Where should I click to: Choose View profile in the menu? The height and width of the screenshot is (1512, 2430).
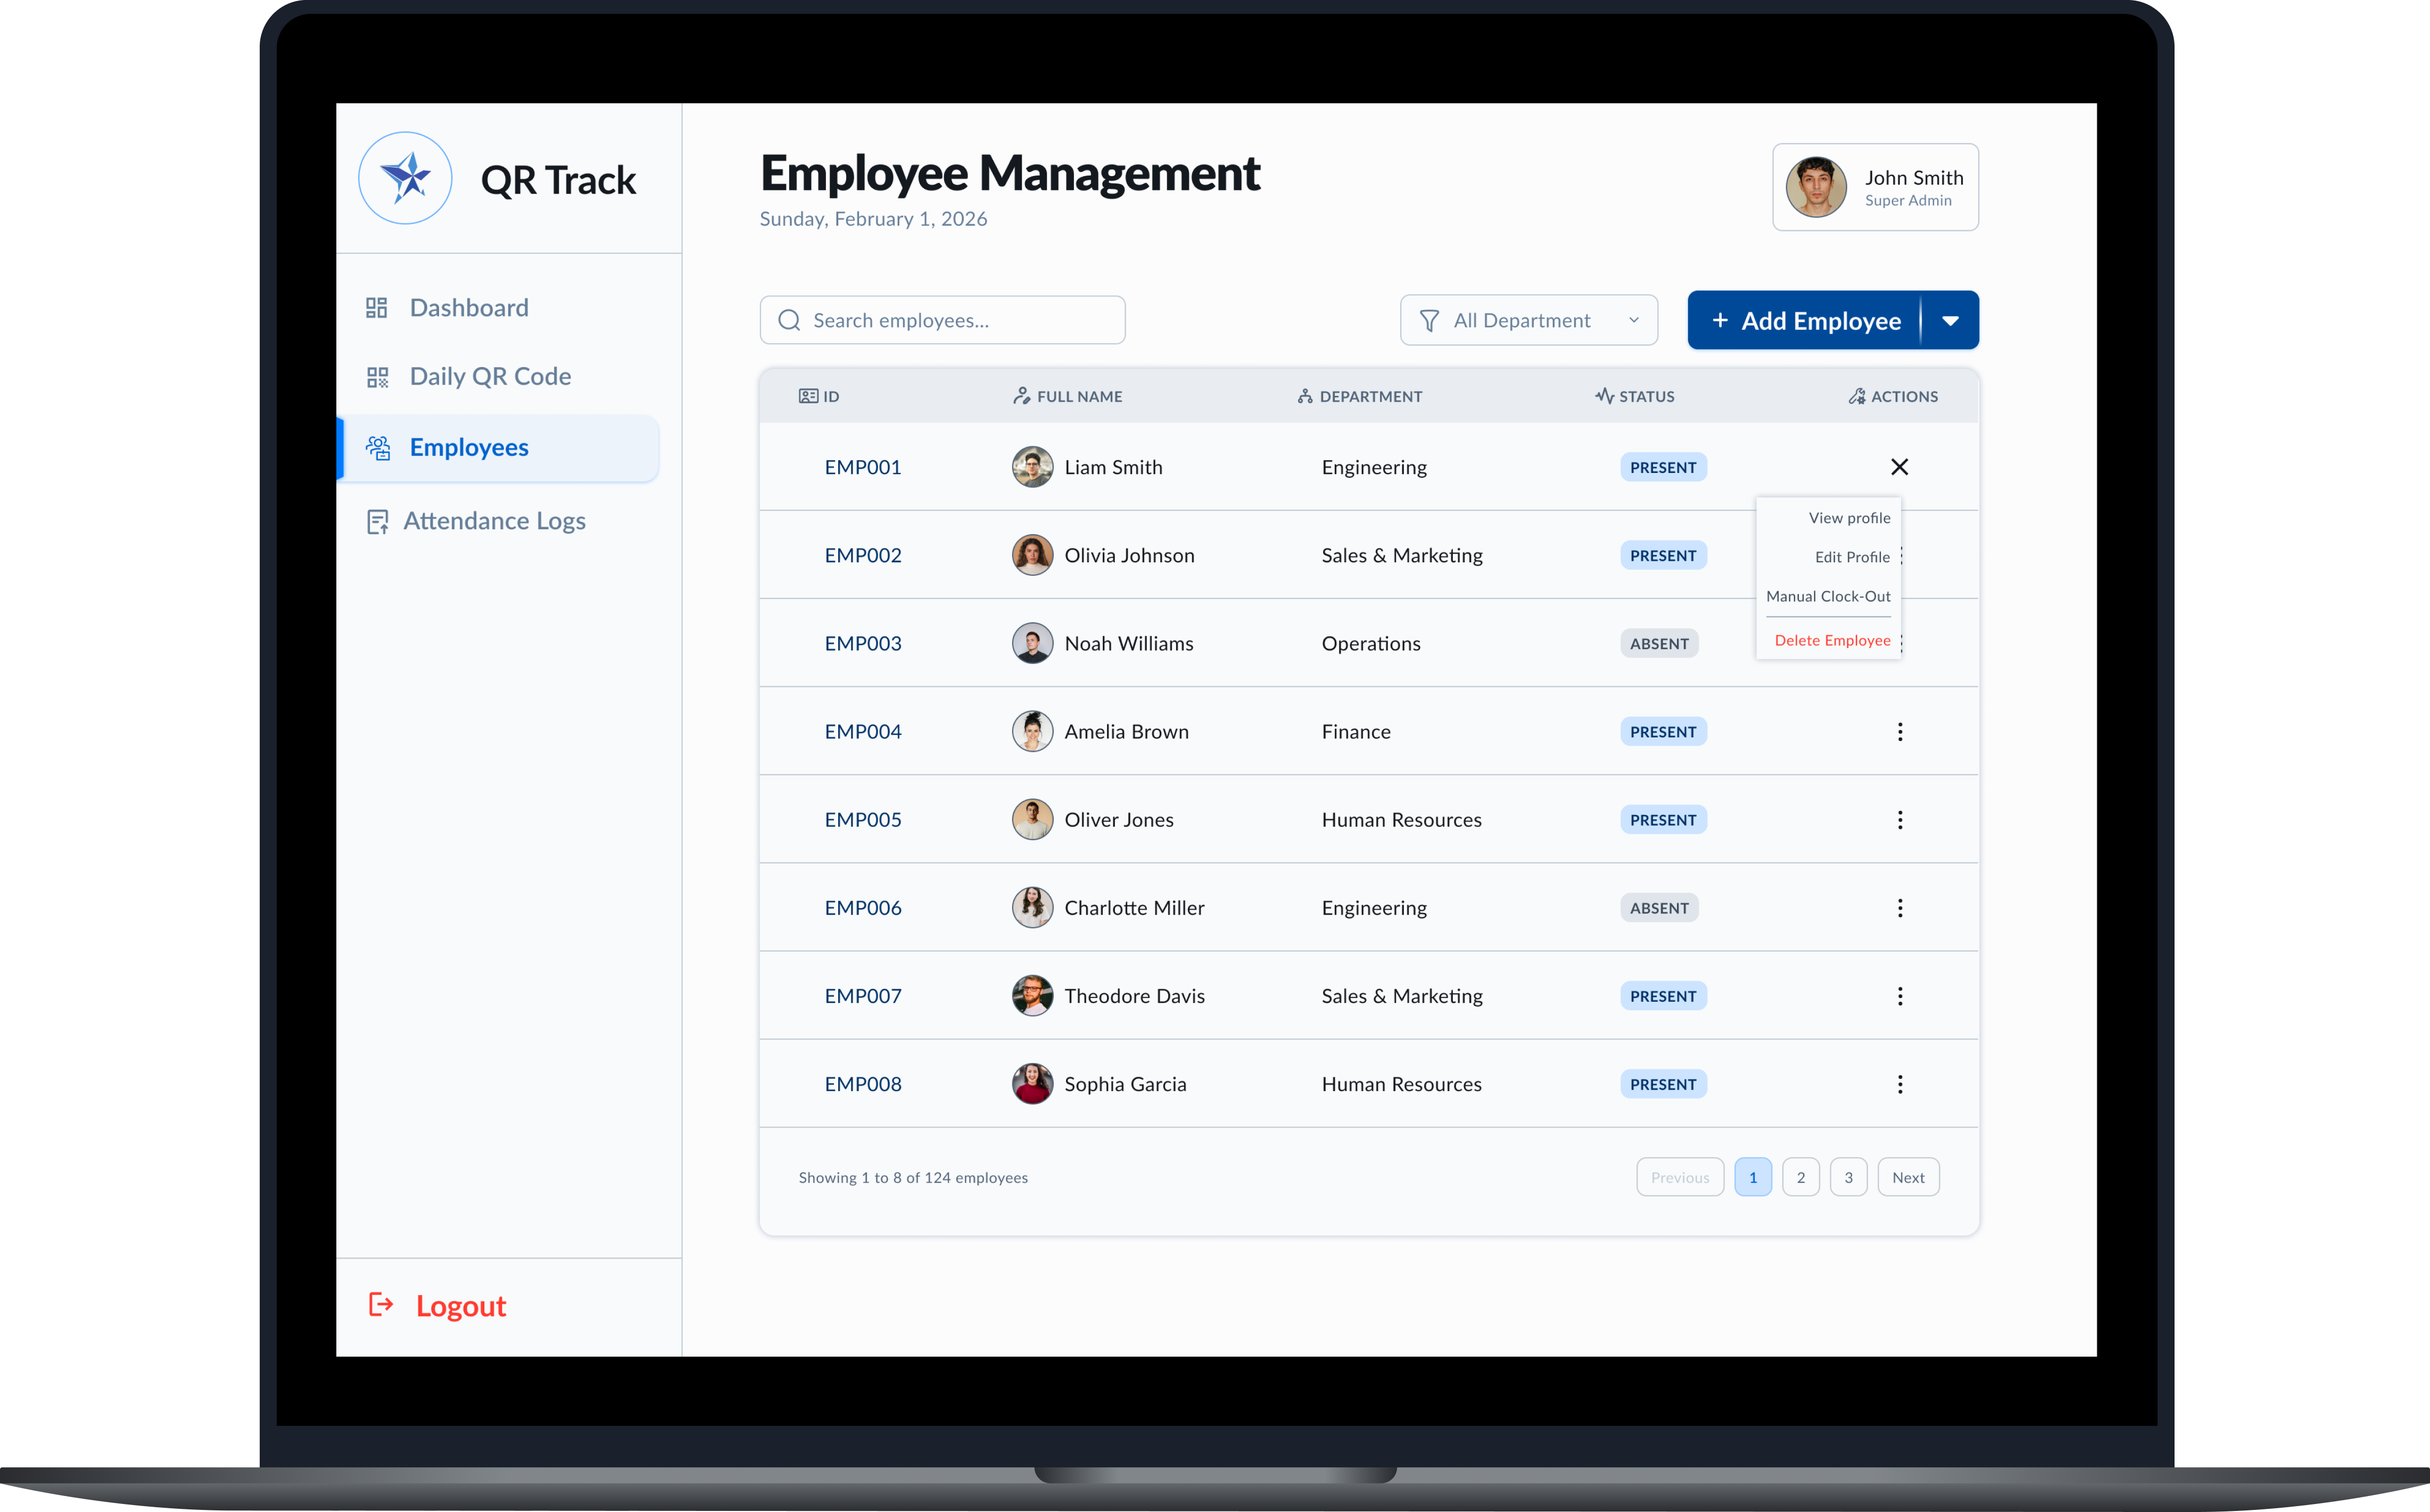[x=1849, y=518]
